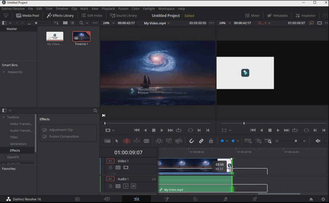
Task: Click the Linked Selection chain icon
Action: click(x=201, y=141)
